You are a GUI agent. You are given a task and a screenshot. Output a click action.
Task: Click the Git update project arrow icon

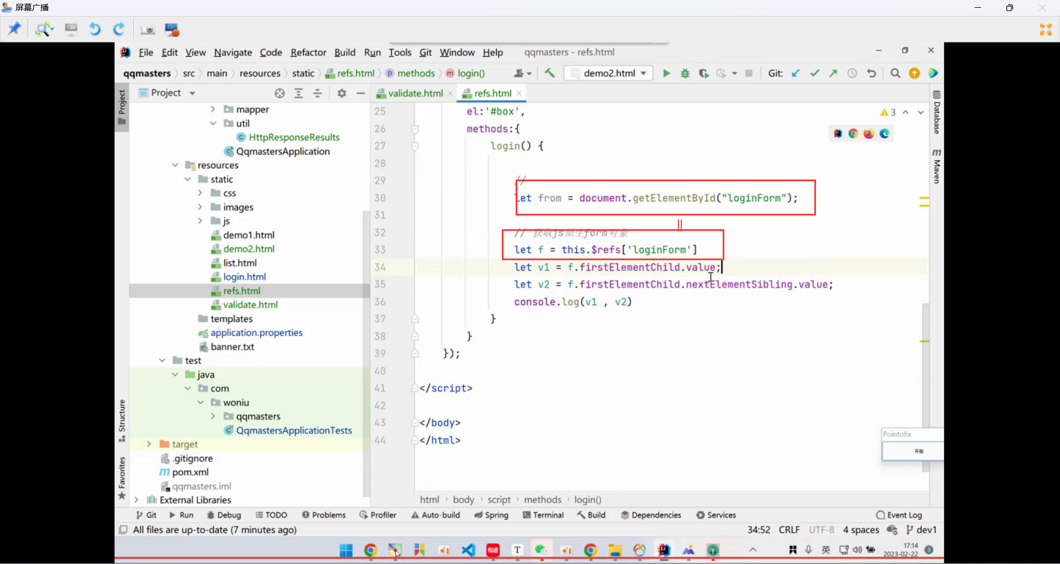[x=796, y=73]
